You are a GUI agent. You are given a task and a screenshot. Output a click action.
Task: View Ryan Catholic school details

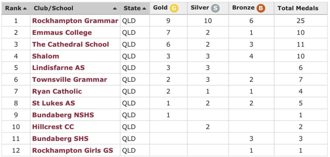[57, 91]
